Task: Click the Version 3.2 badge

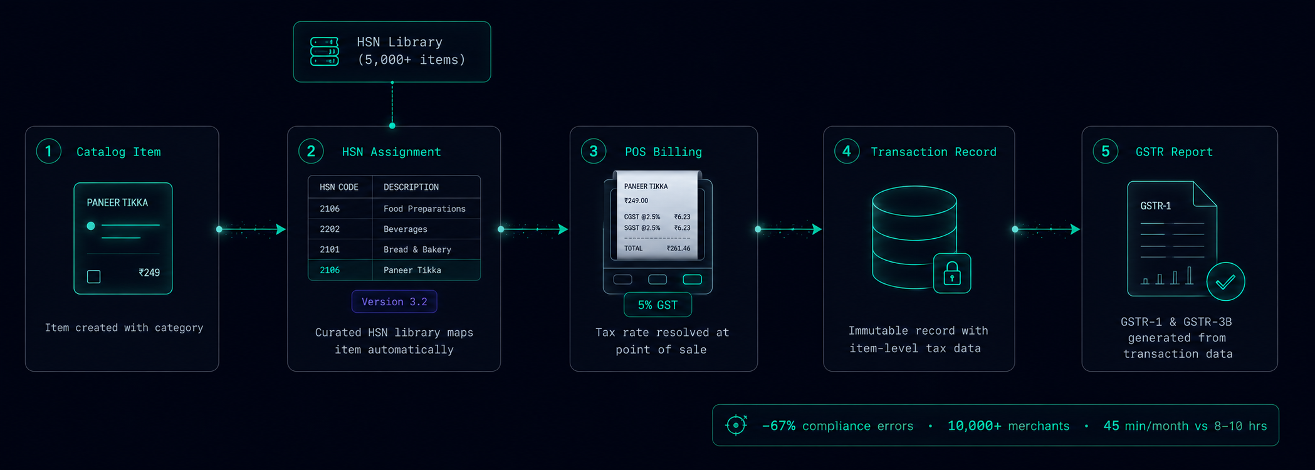Action: [x=394, y=301]
